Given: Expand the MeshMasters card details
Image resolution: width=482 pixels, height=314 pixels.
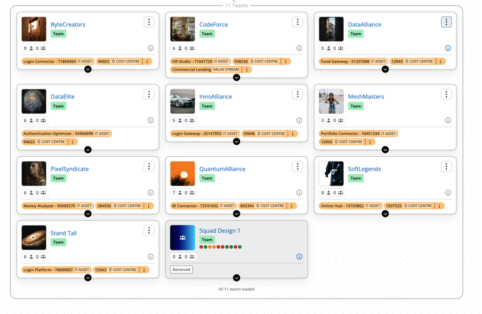Looking at the screenshot, I should 385,150.
